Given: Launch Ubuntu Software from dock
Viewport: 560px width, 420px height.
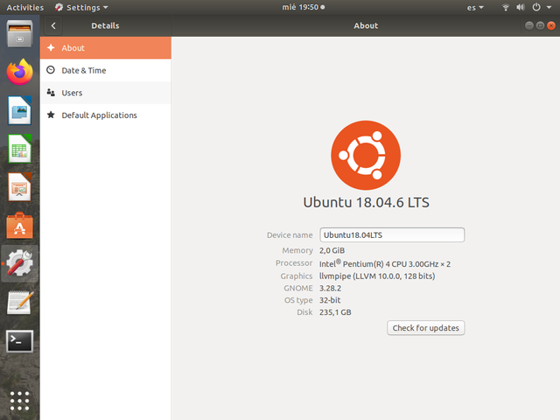Looking at the screenshot, I should tap(19, 225).
